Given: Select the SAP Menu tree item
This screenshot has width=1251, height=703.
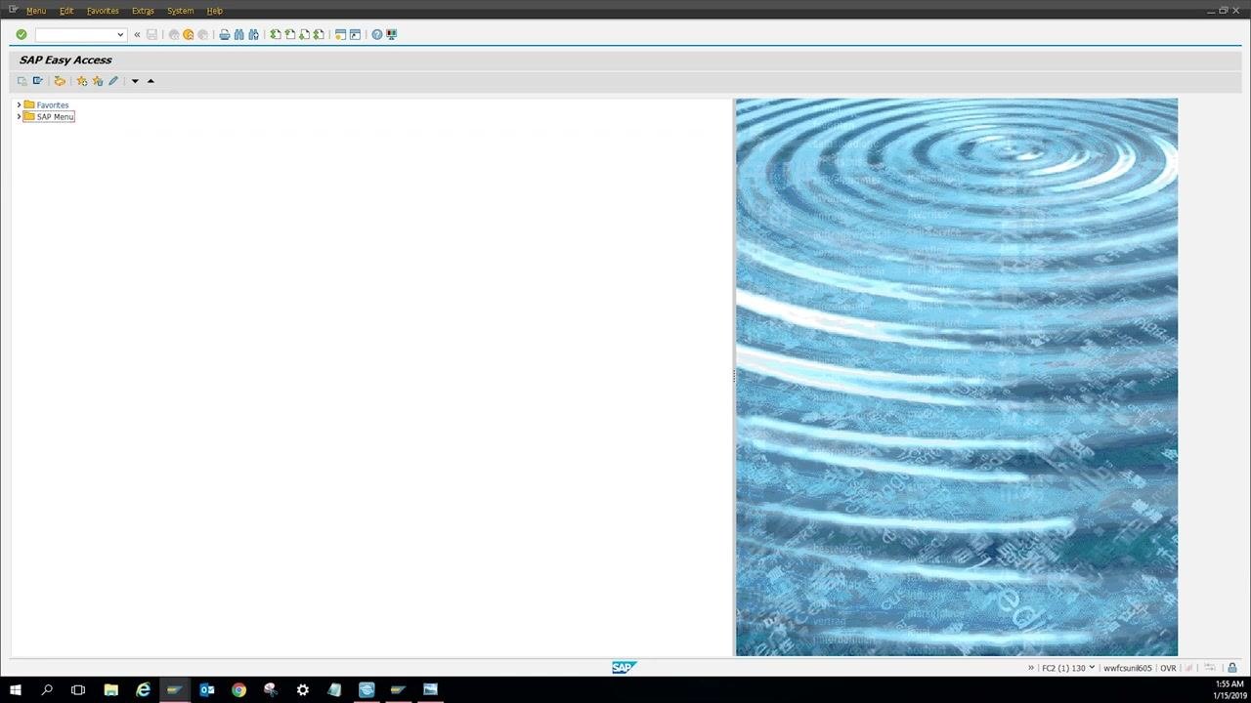Looking at the screenshot, I should (x=55, y=116).
